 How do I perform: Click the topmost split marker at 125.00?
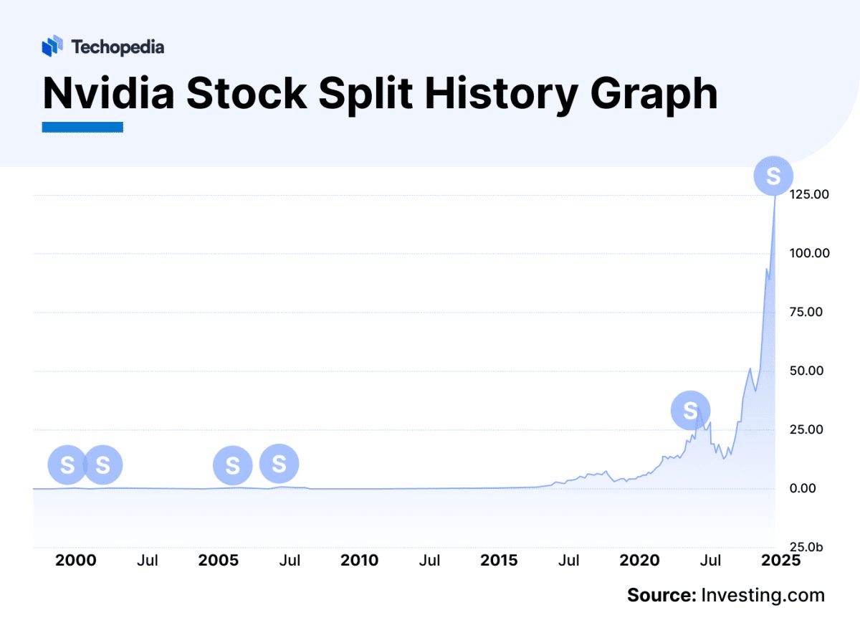pyautogui.click(x=773, y=176)
